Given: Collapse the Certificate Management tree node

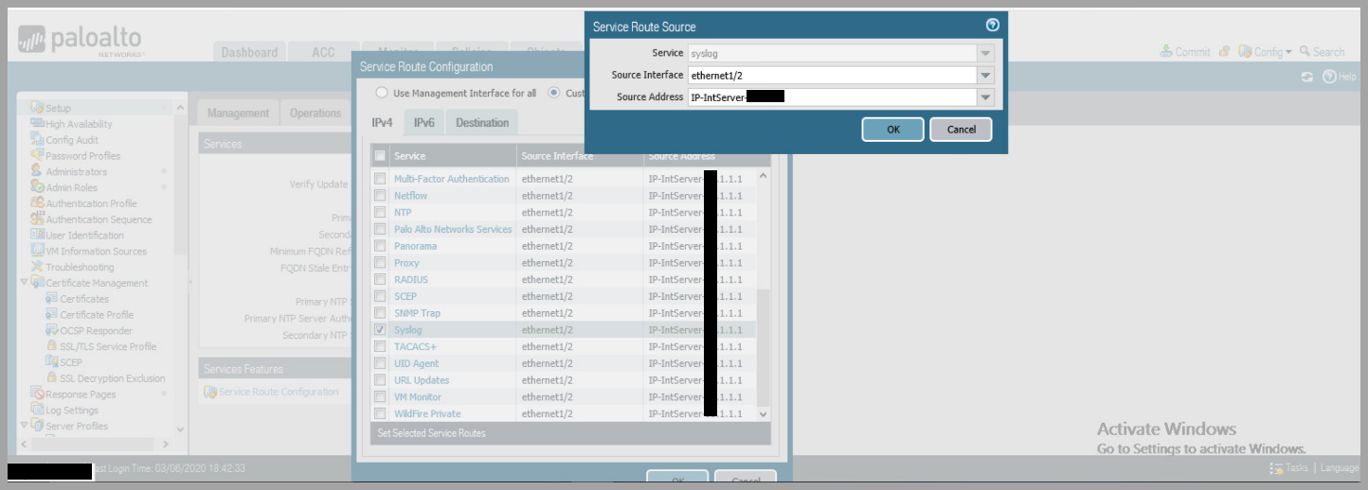Looking at the screenshot, I should [x=25, y=283].
